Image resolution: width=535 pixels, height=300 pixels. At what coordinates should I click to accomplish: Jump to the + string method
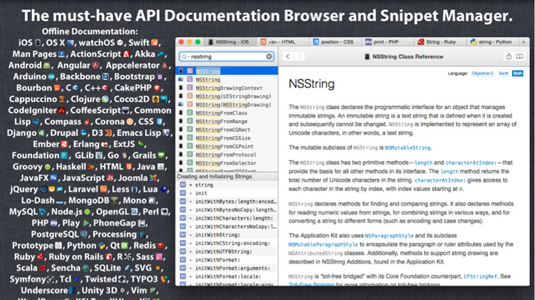[x=227, y=185]
